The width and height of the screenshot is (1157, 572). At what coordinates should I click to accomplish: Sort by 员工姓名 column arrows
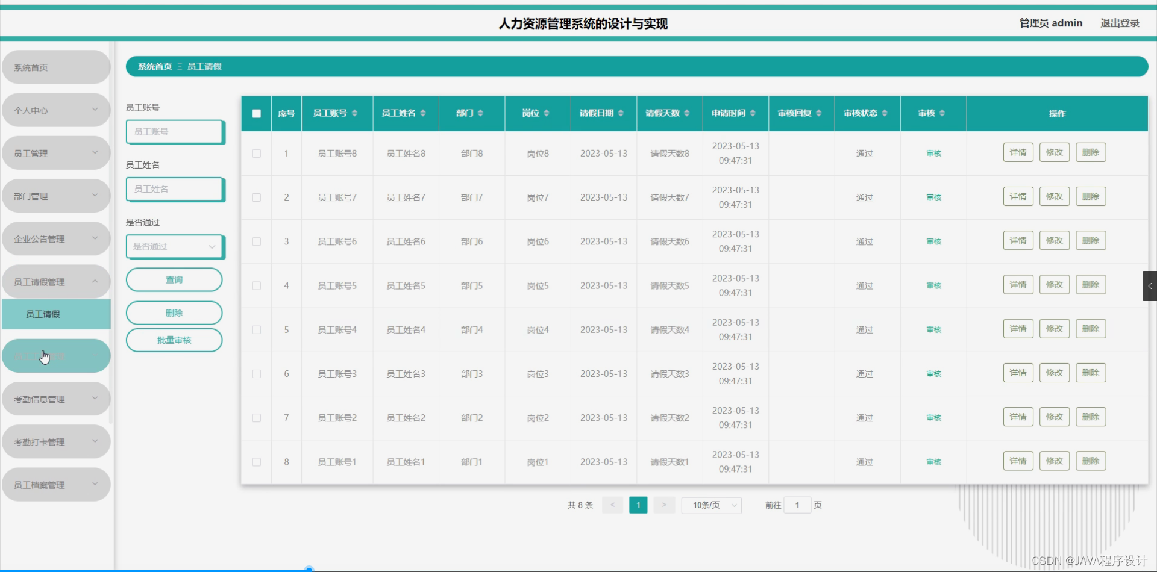pyautogui.click(x=423, y=113)
